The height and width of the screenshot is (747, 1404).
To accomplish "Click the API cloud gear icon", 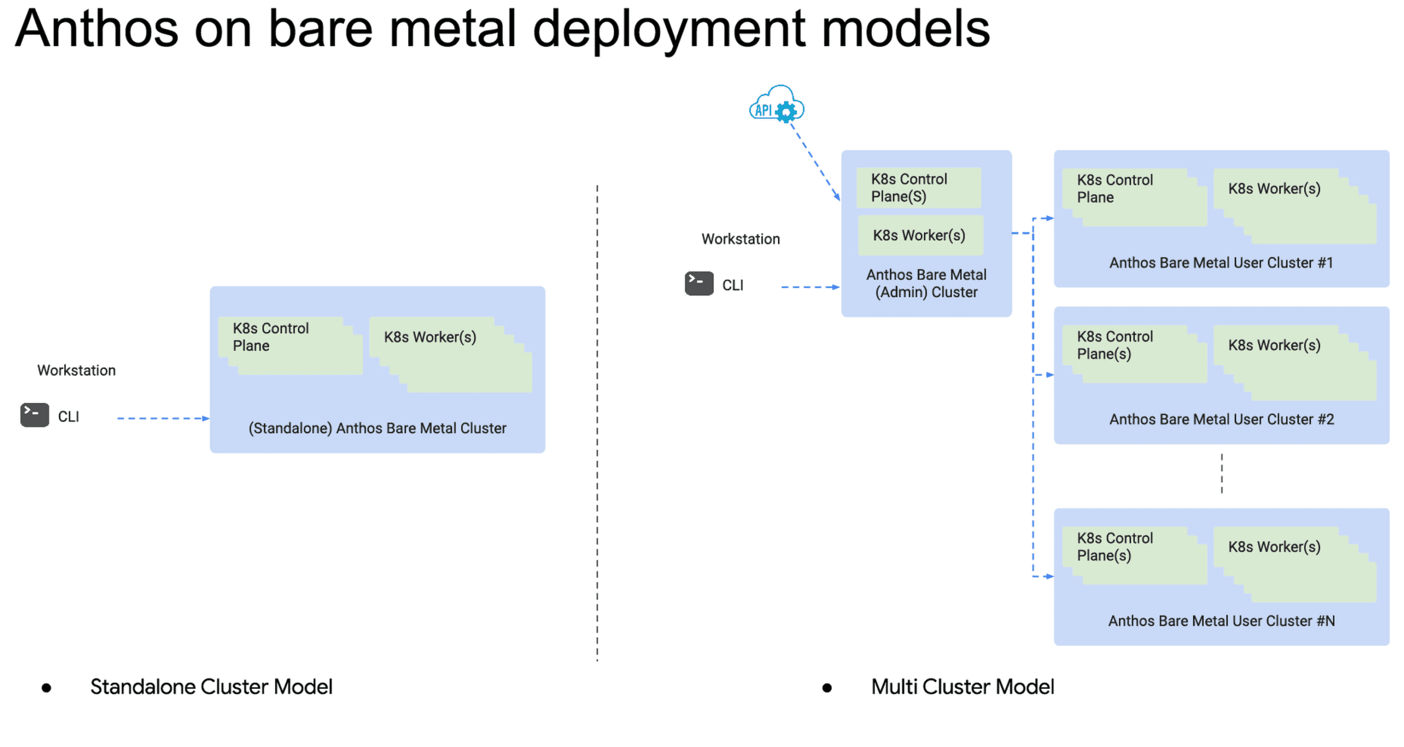I will 776,104.
